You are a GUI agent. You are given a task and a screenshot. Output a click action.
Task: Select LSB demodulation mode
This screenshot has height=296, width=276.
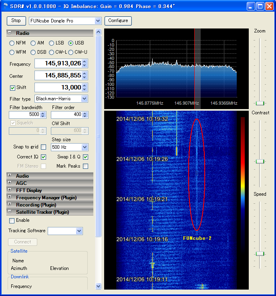pos(51,43)
